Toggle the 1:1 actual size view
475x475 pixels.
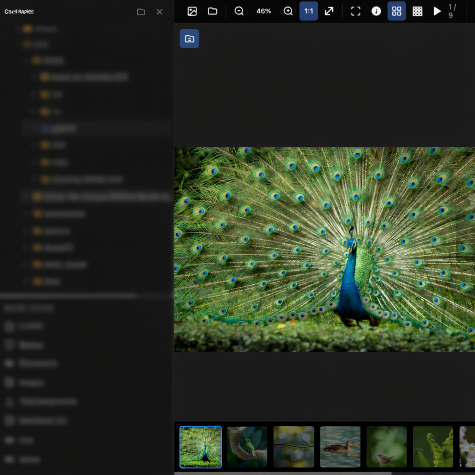point(308,11)
